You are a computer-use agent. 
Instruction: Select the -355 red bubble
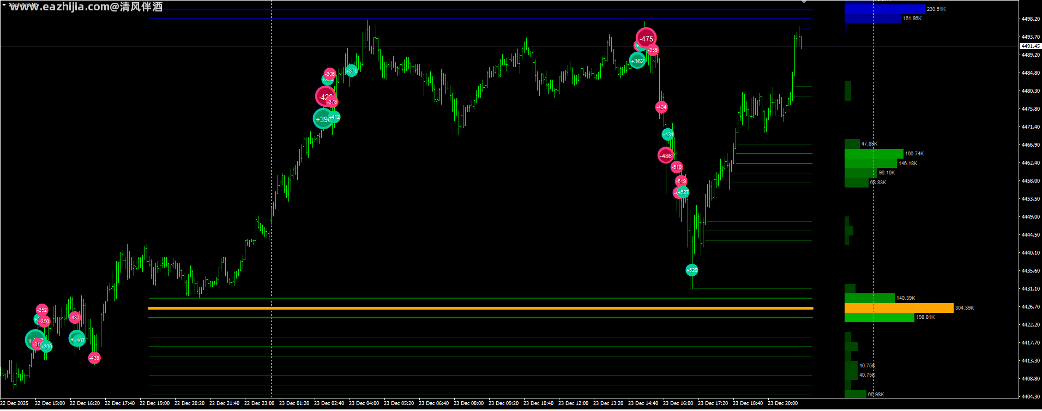[653, 50]
